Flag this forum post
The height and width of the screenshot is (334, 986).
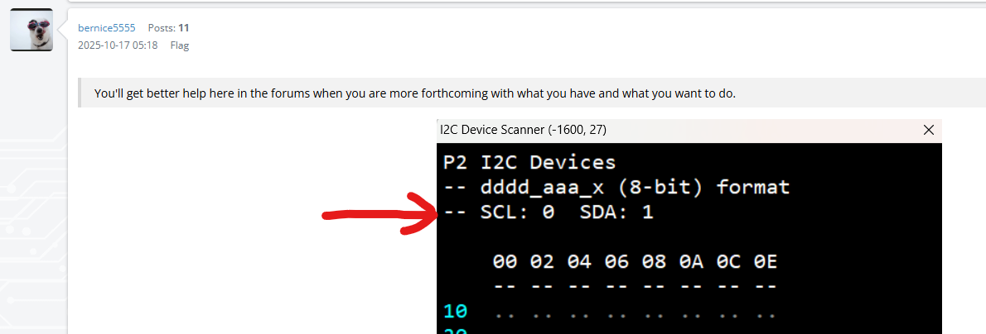point(180,45)
